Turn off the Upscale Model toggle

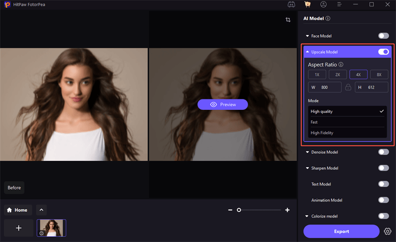coord(383,52)
